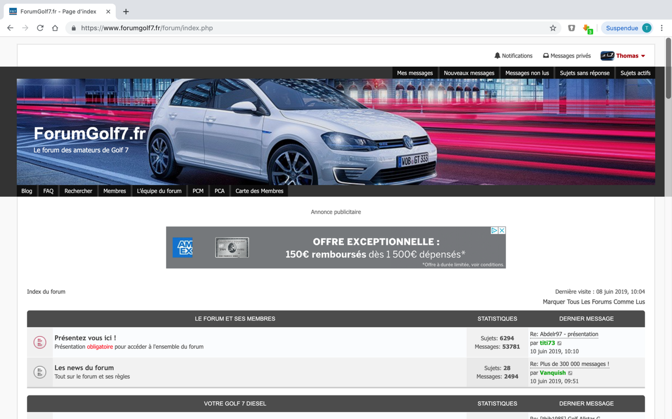Click the browser back arrow
Viewport: 672px width, 419px height.
click(x=10, y=28)
